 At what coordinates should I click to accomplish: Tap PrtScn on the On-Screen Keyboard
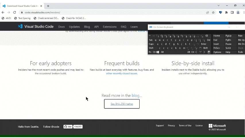point(217,48)
